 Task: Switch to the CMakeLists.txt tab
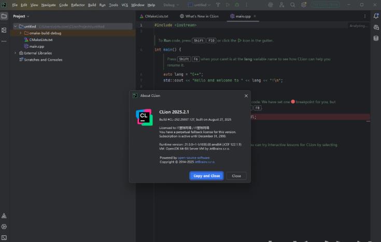[x=157, y=16]
